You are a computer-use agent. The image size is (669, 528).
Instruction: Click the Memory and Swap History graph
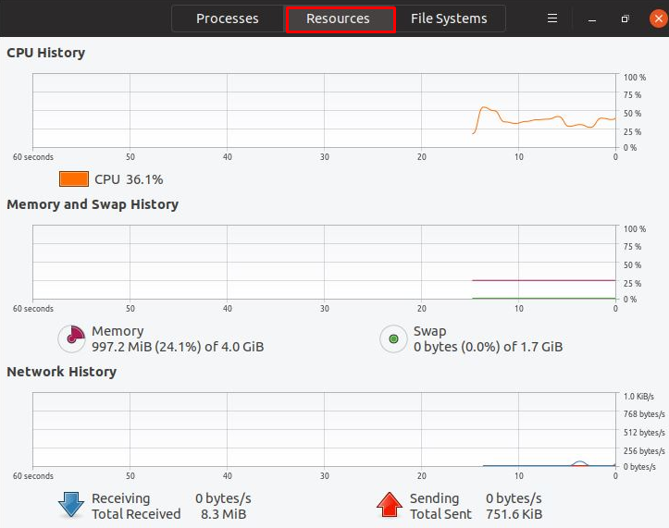[324, 262]
